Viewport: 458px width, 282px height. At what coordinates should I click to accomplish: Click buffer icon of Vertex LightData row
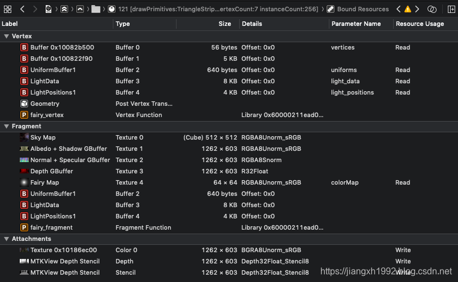click(x=24, y=81)
